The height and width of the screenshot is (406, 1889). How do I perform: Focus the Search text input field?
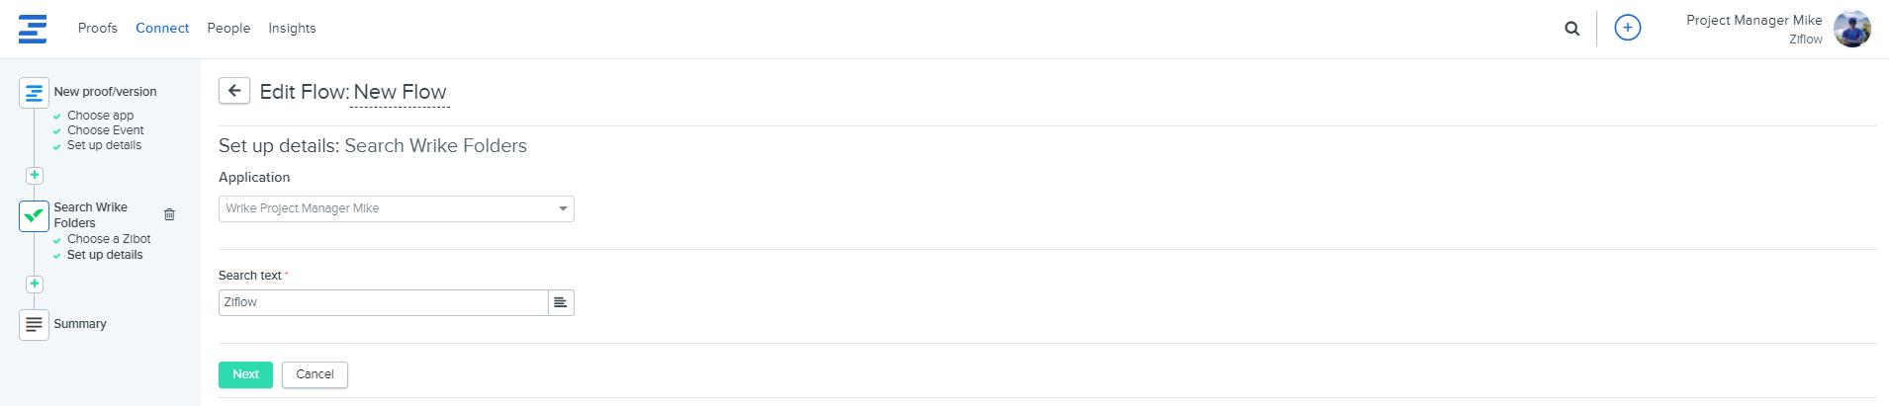383,302
